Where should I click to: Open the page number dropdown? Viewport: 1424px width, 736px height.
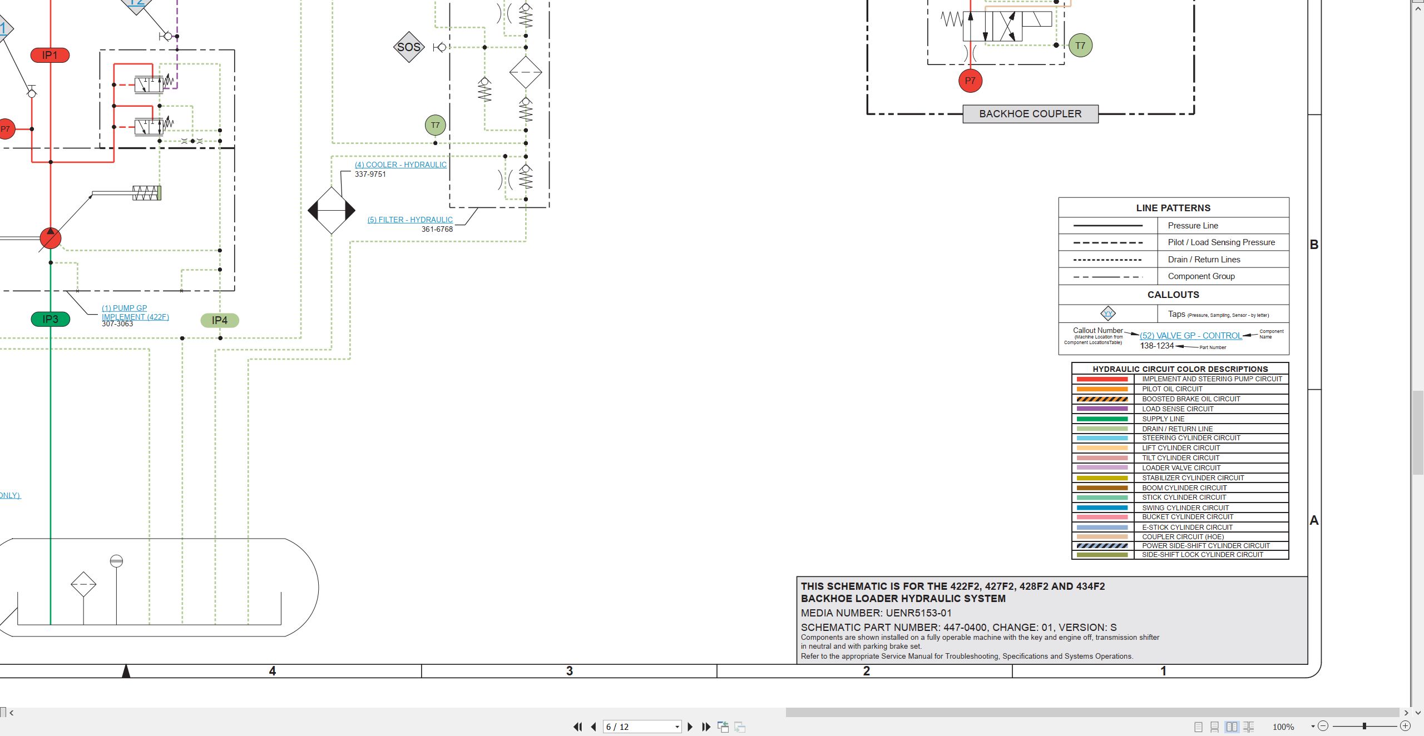677,727
